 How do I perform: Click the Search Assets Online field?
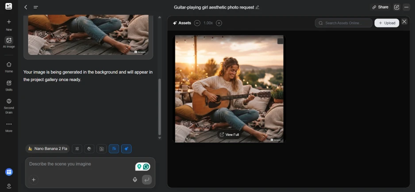click(343, 23)
